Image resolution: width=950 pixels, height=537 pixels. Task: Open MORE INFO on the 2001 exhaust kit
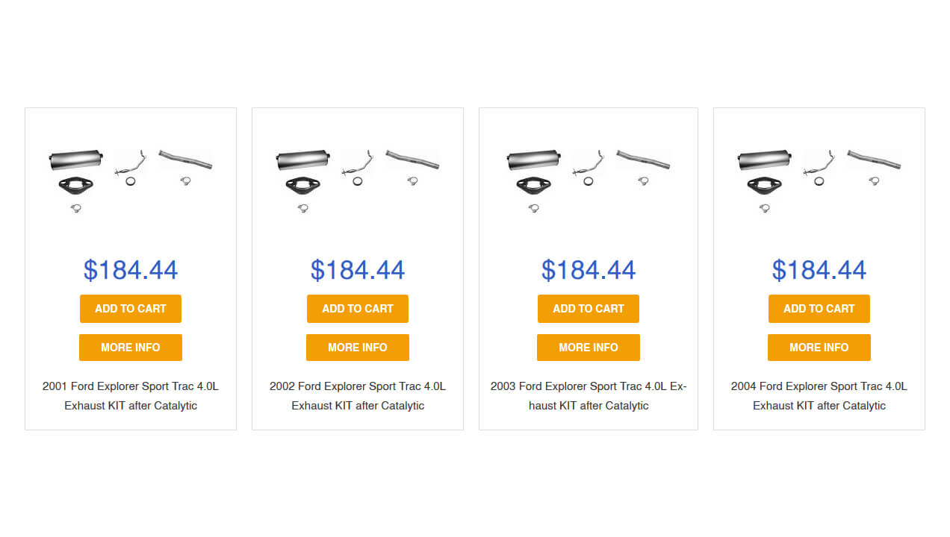(x=130, y=347)
